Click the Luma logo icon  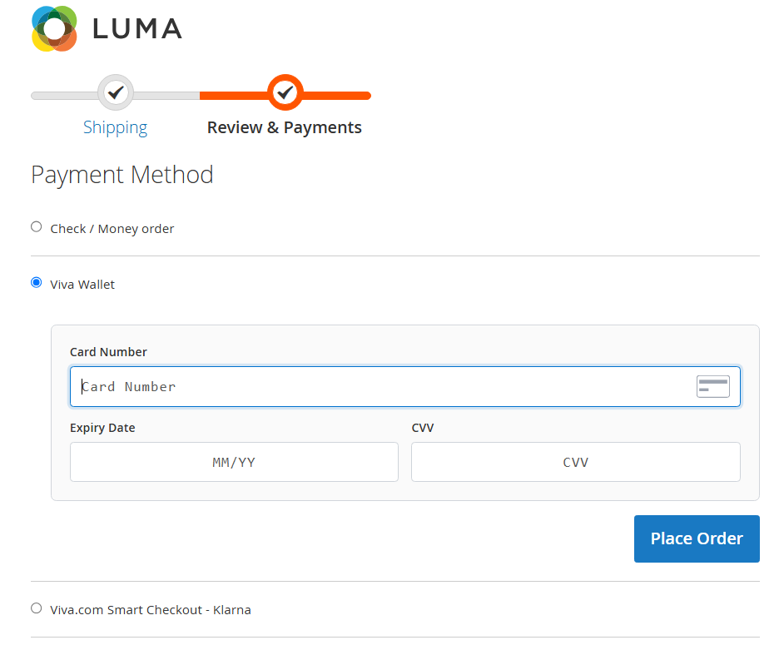[x=54, y=29]
